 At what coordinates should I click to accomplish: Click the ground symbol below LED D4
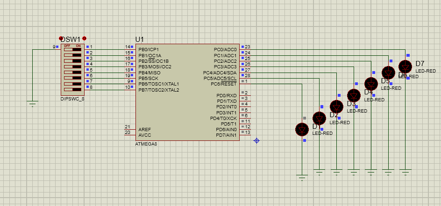[x=354, y=172]
